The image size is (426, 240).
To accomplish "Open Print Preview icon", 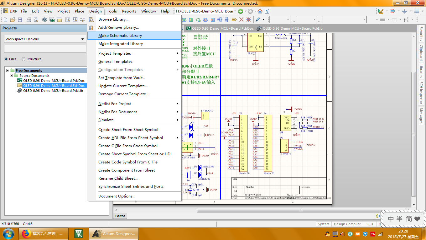I will [x=36, y=20].
